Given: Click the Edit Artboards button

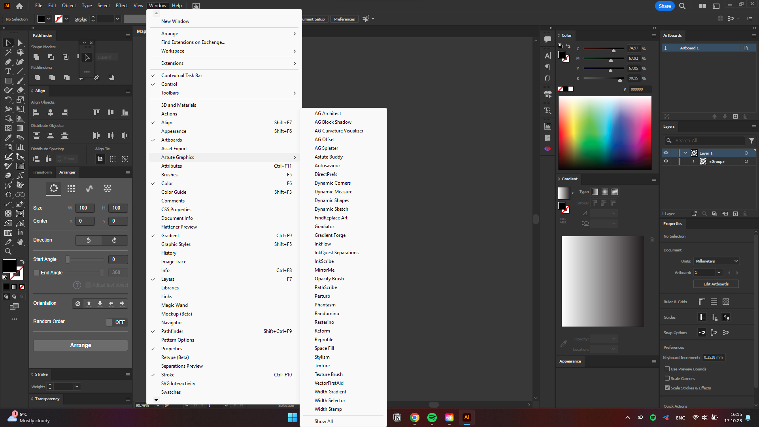Looking at the screenshot, I should tap(716, 284).
